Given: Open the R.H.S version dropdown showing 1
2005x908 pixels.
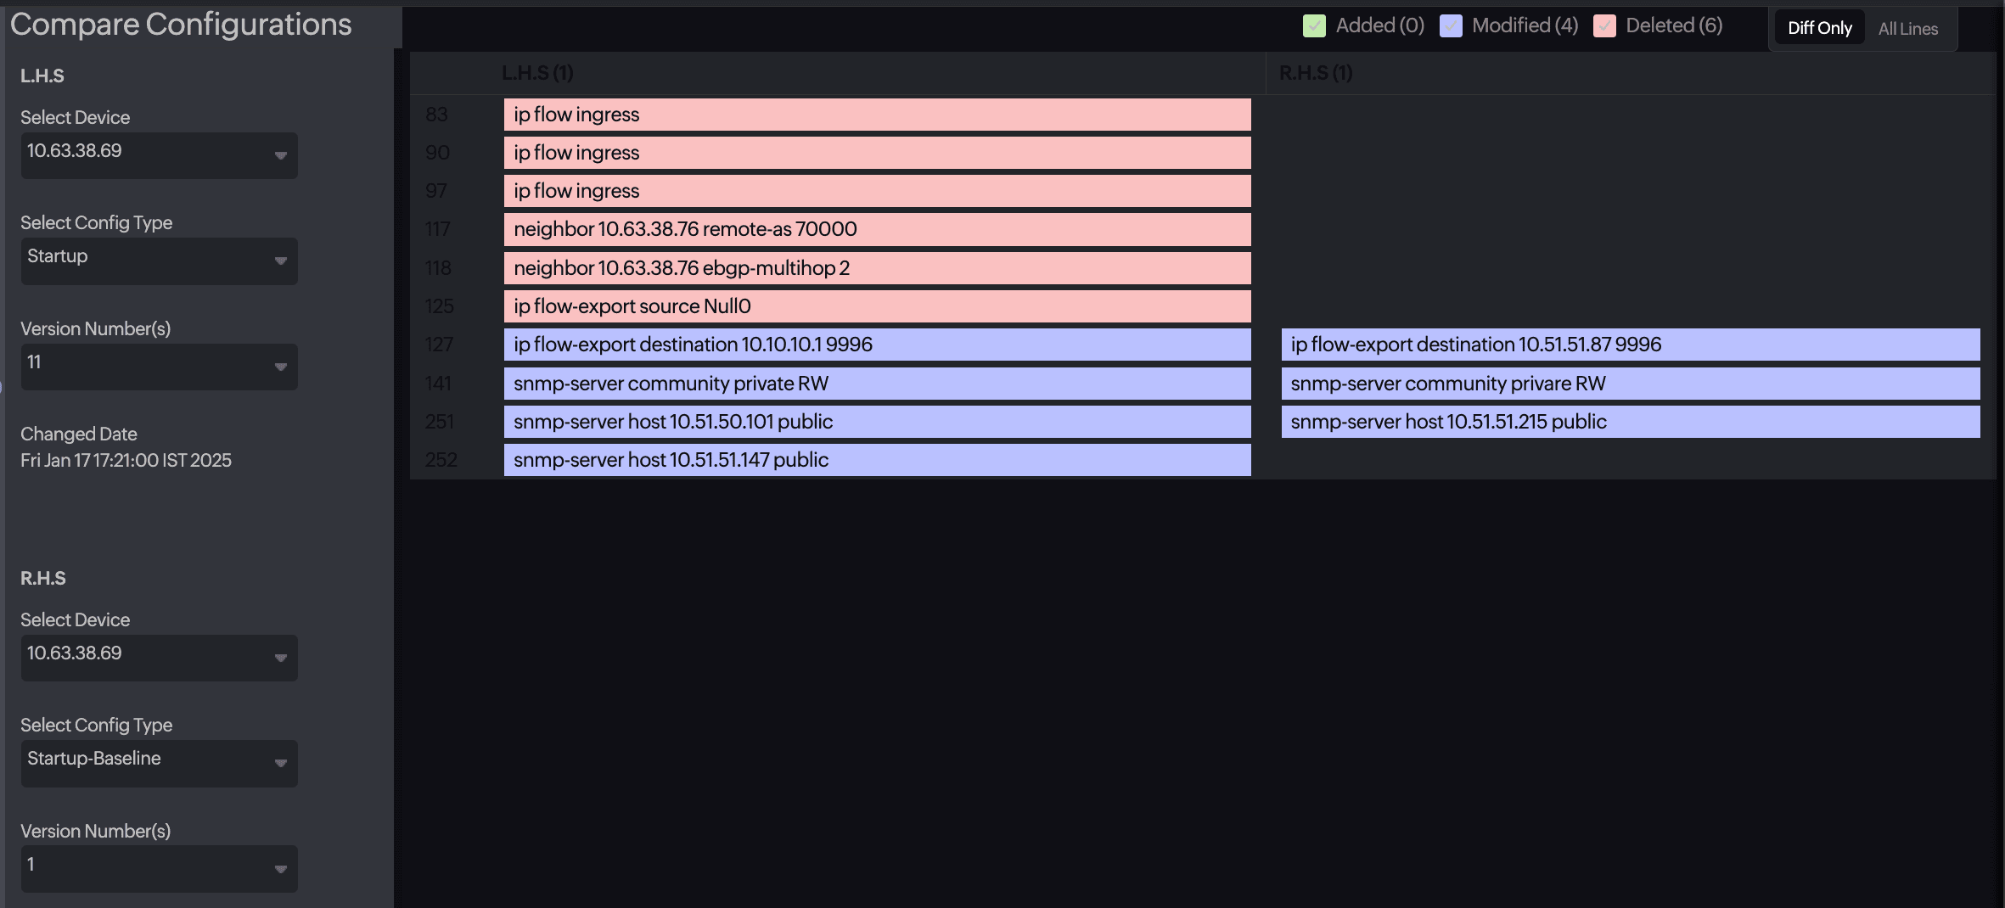Looking at the screenshot, I should click(x=158, y=868).
